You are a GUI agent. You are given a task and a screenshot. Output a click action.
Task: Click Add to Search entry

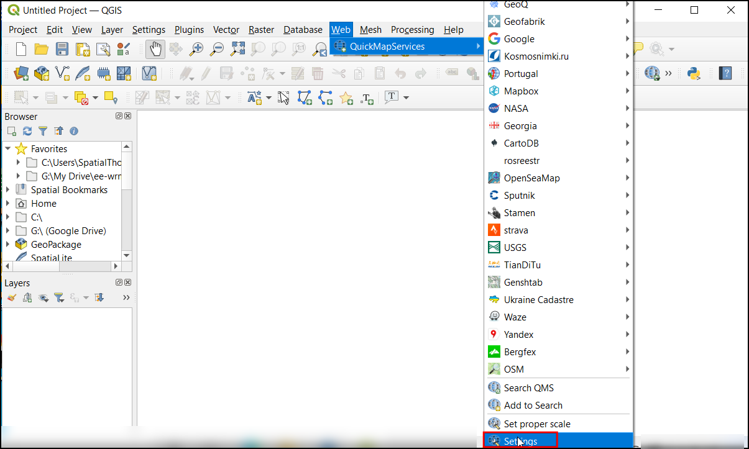point(559,405)
